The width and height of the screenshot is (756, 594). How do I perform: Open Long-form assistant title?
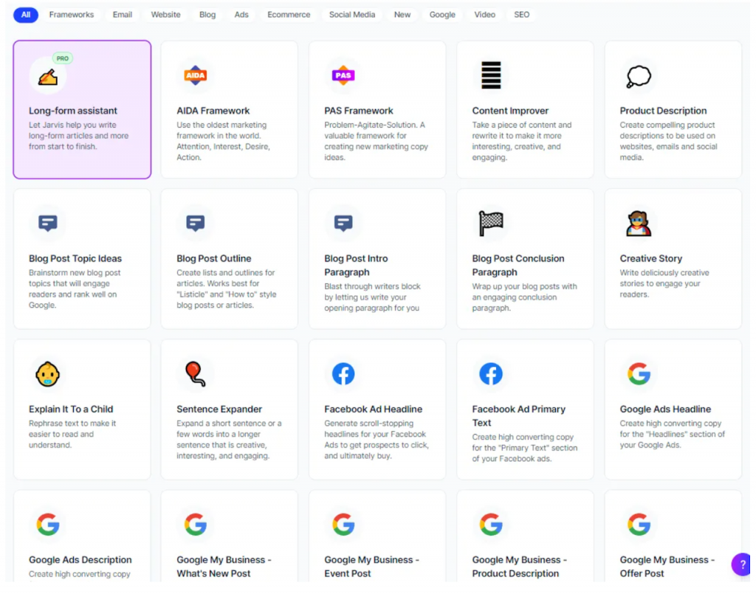click(x=73, y=111)
